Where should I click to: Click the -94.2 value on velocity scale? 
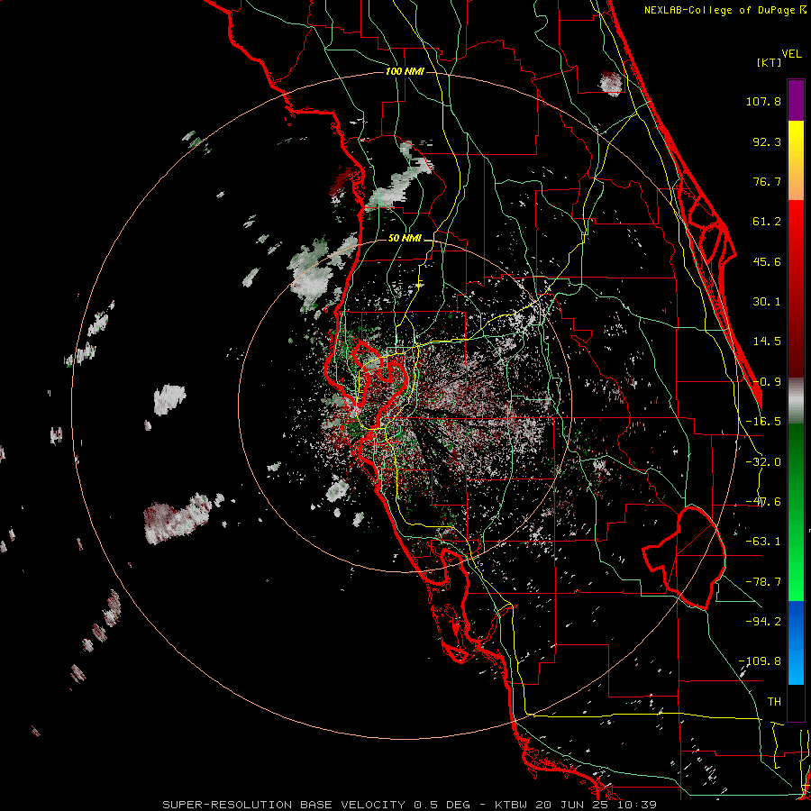763,621
